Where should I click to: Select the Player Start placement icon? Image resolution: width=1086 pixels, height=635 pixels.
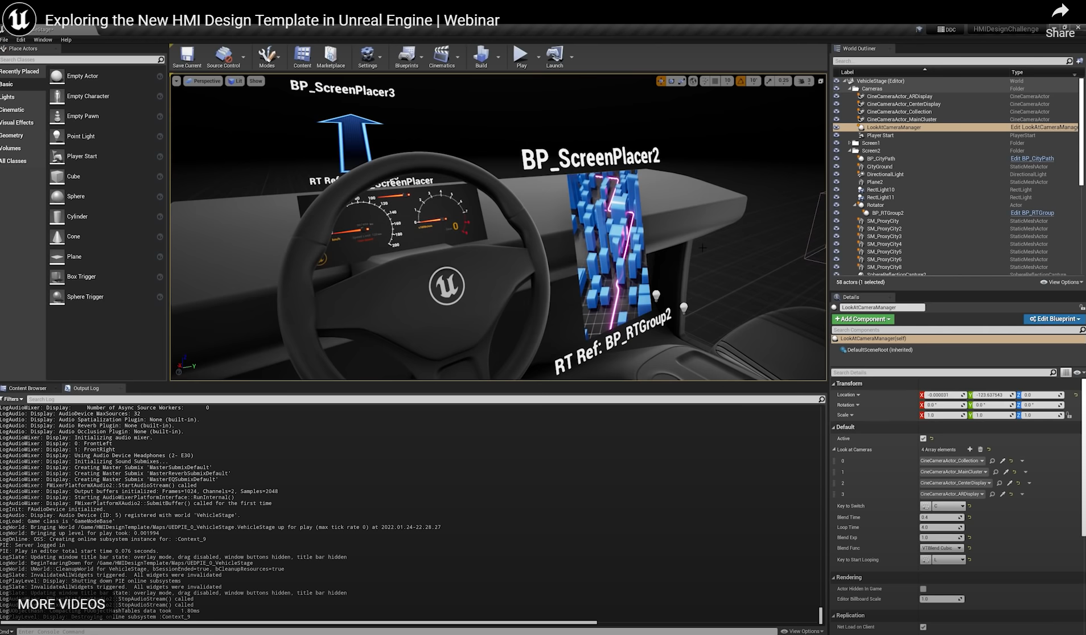tap(57, 156)
